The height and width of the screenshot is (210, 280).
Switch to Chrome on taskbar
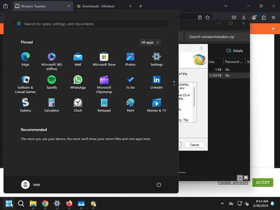[45, 203]
